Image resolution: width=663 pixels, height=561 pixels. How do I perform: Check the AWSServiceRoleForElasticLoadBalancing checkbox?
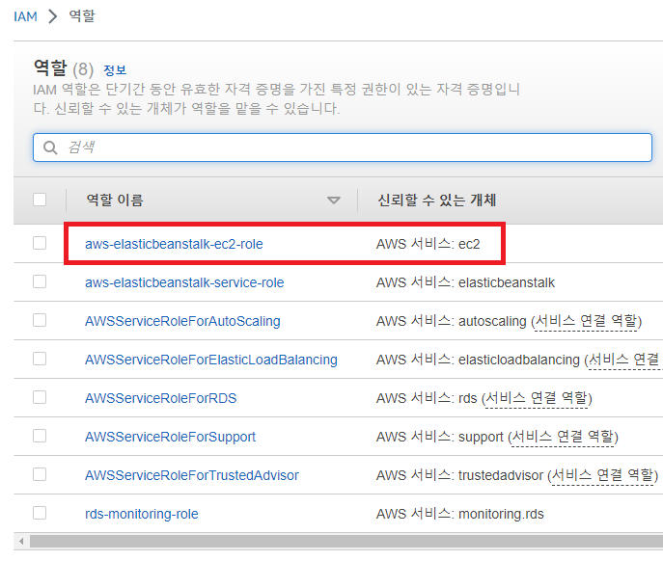click(40, 359)
